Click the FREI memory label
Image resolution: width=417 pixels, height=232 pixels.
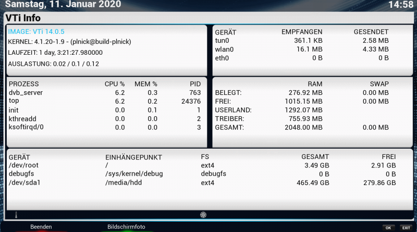(223, 101)
